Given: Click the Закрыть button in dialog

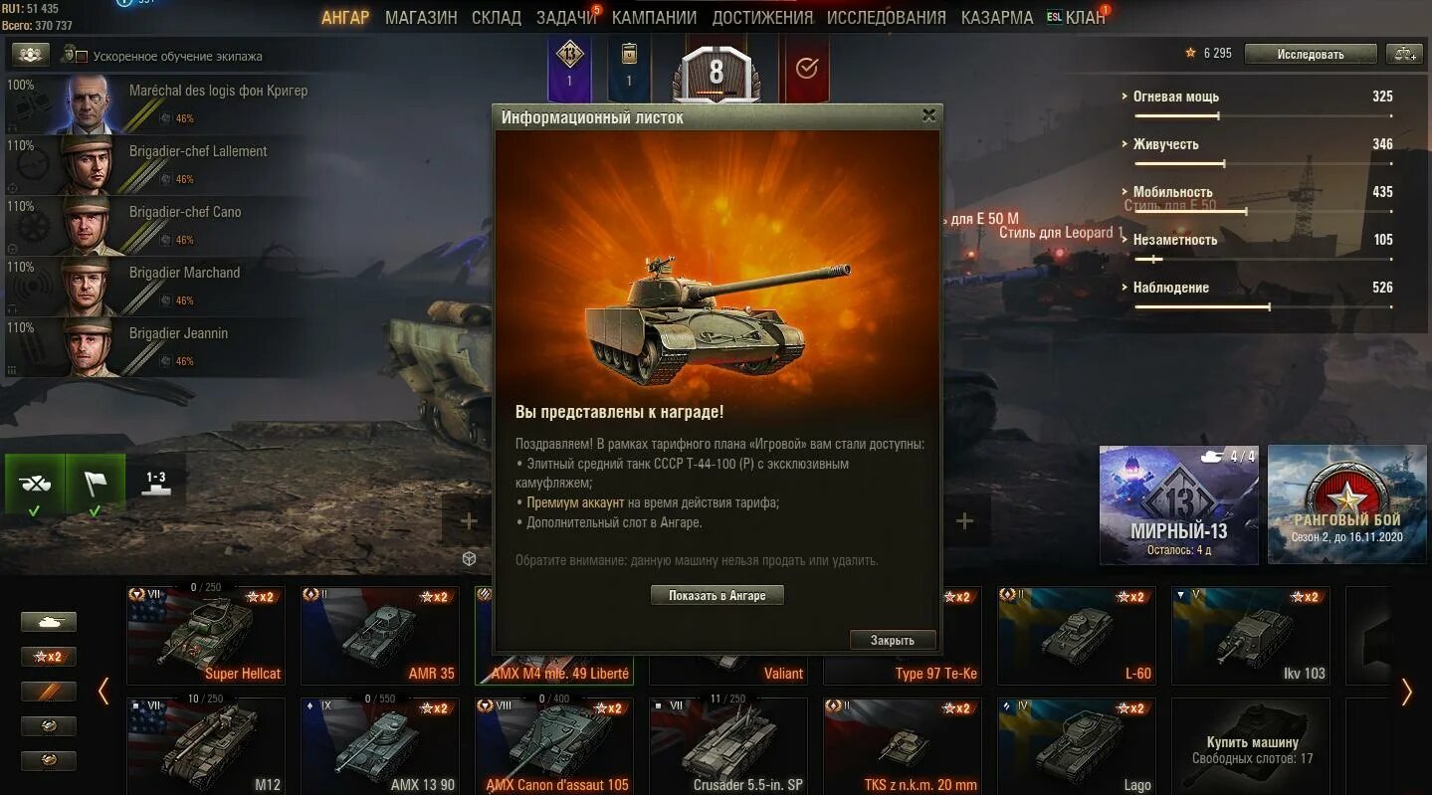Looking at the screenshot, I should click(893, 640).
